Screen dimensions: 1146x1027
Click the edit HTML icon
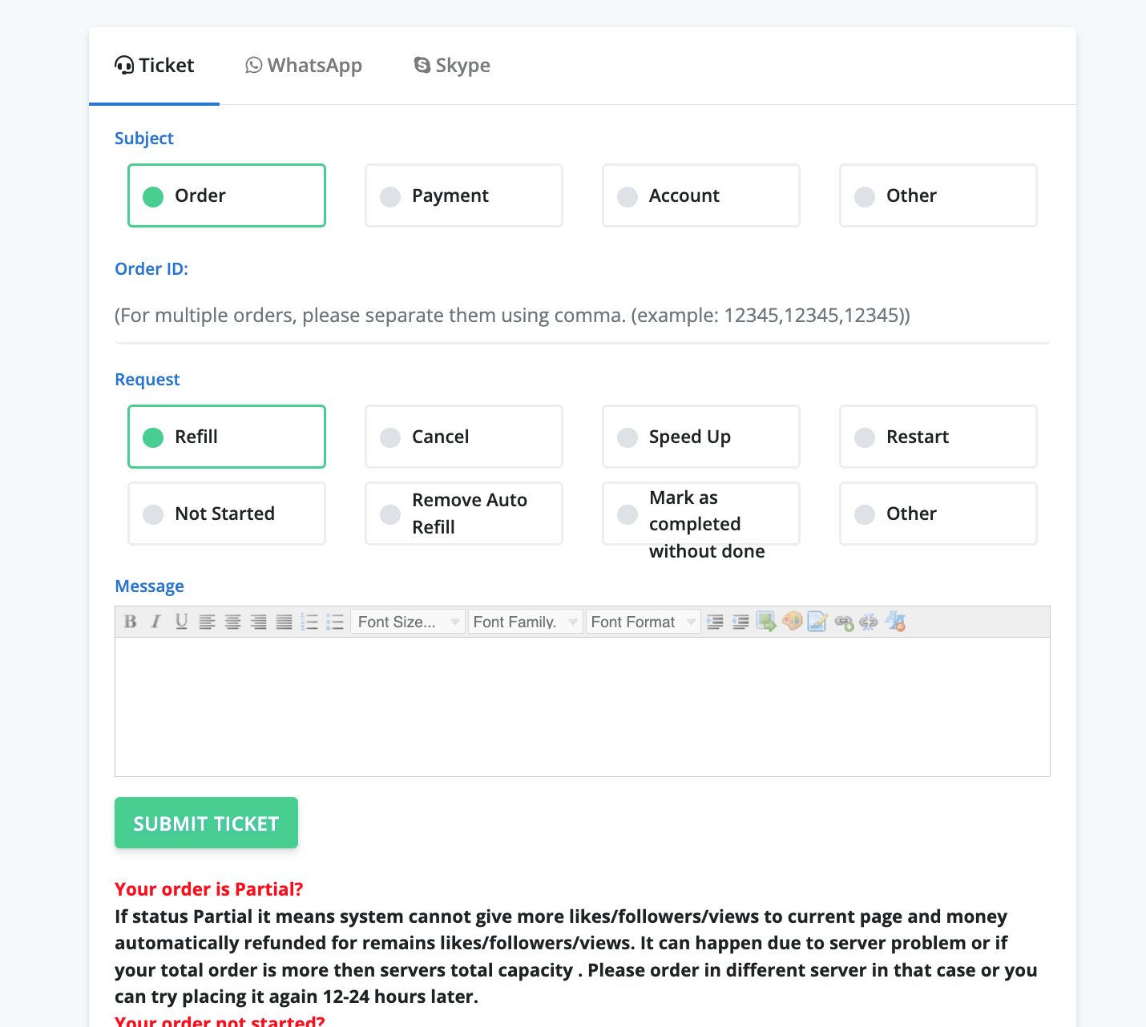coord(818,622)
